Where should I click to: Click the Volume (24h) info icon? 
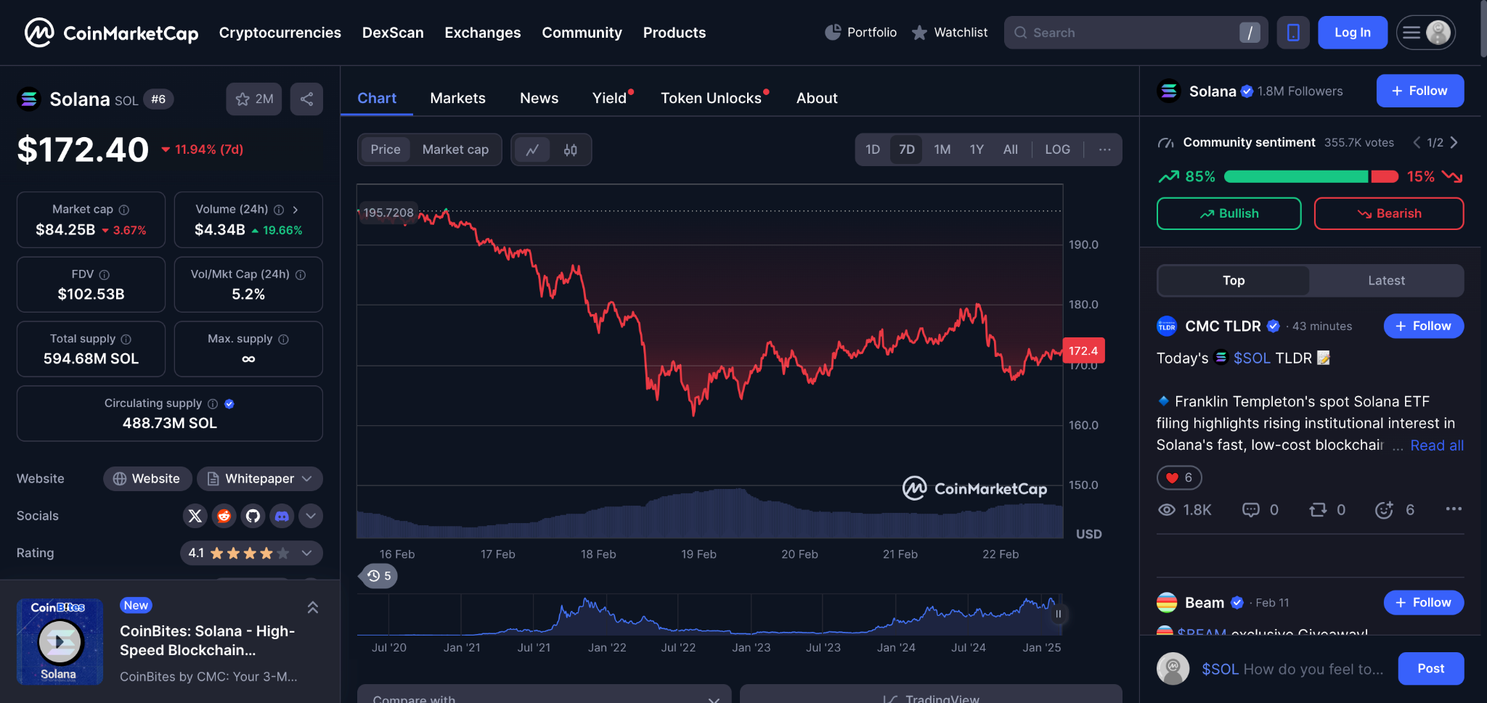click(x=279, y=210)
